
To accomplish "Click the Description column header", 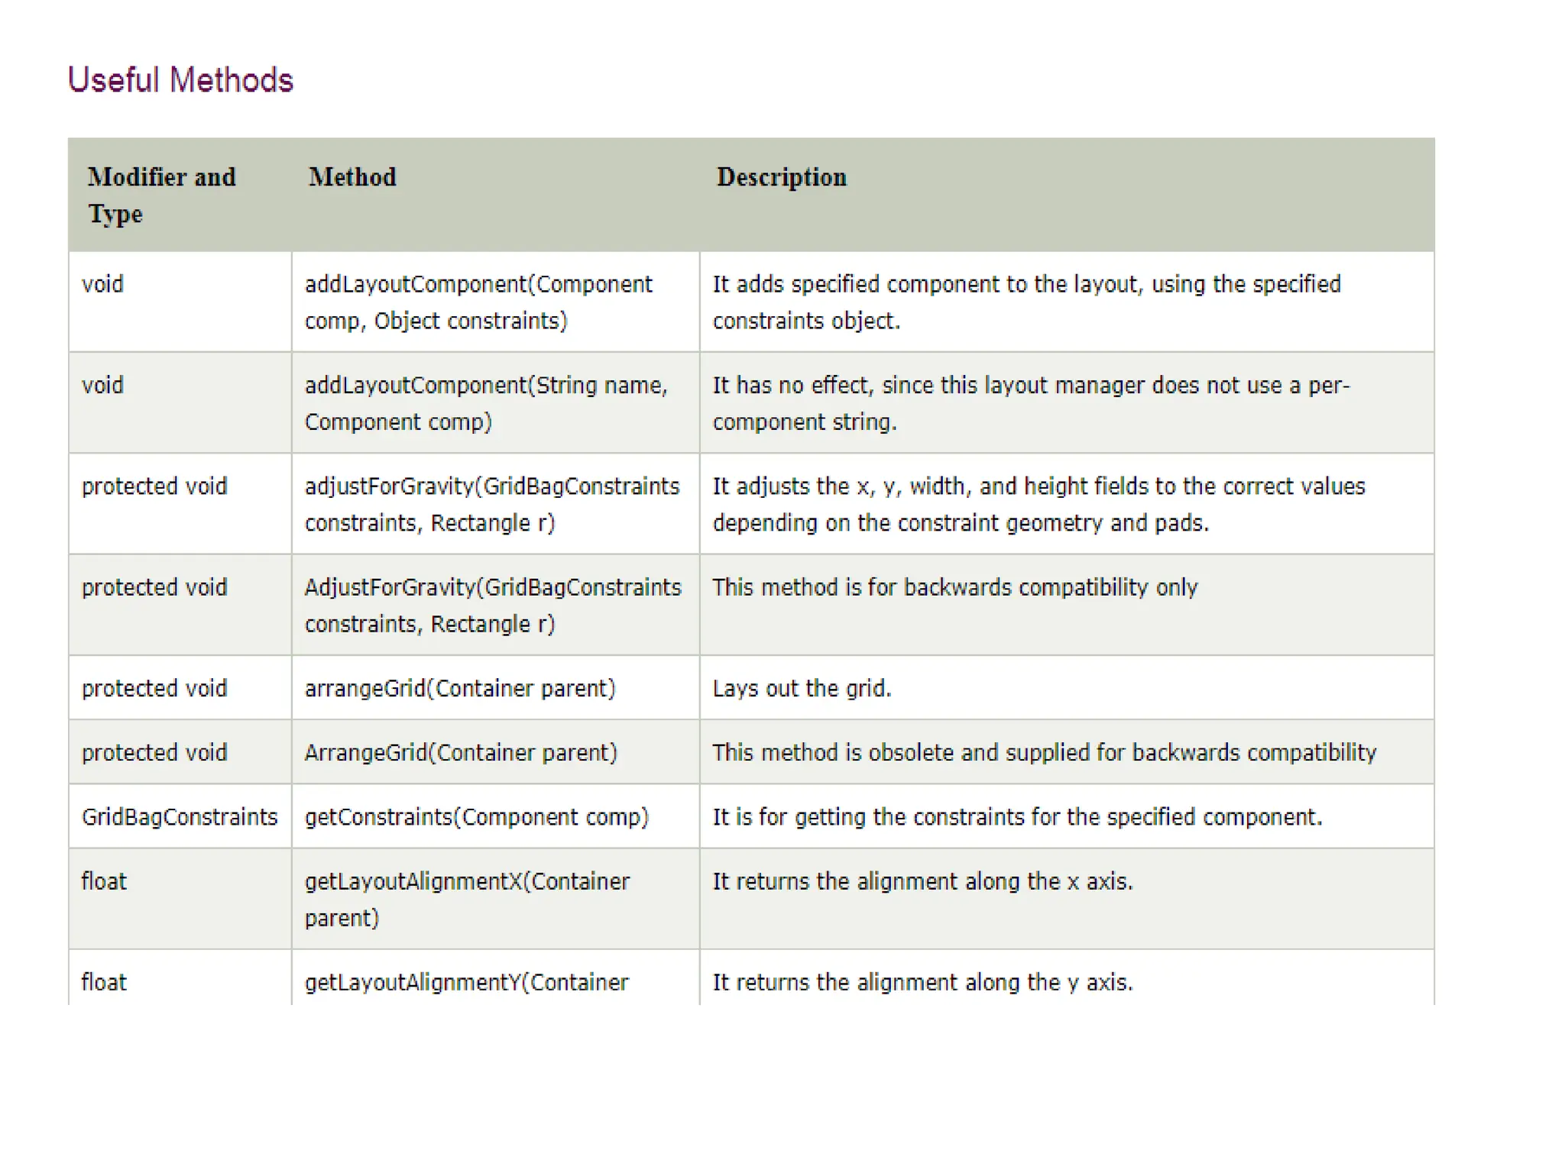I will tap(781, 177).
